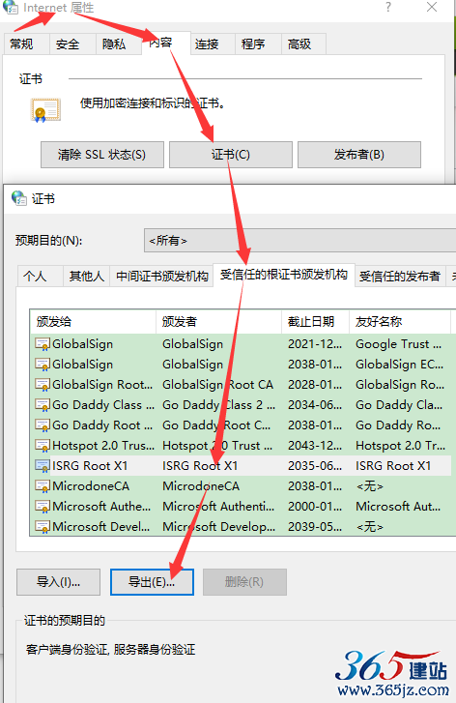The width and height of the screenshot is (456, 703).
Task: Click the GlobalSign 2021 certificate row icon
Action: (x=43, y=344)
